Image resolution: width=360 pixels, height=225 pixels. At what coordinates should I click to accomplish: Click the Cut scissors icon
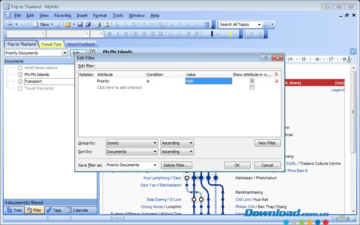point(116,25)
